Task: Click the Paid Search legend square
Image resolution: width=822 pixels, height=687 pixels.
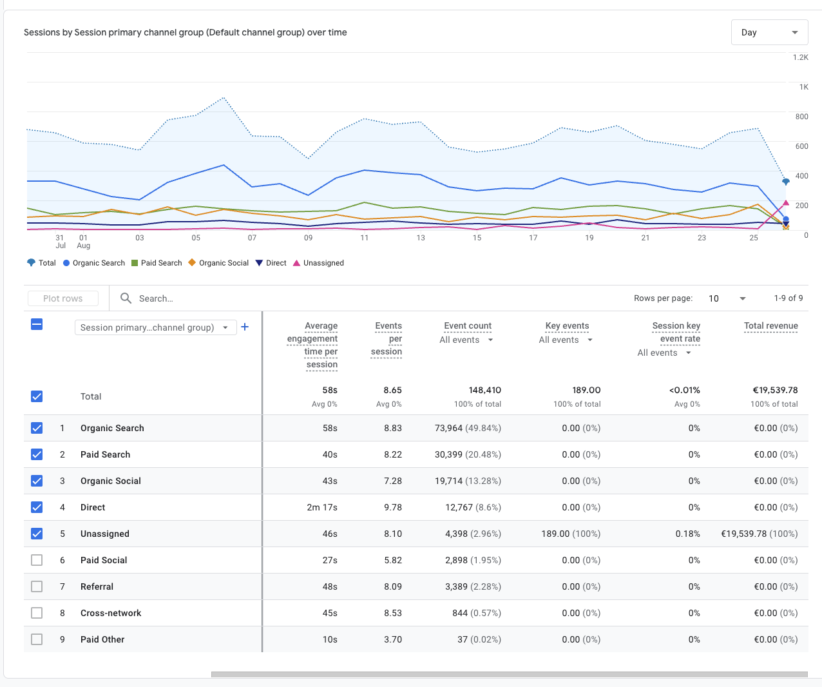Action: [135, 263]
